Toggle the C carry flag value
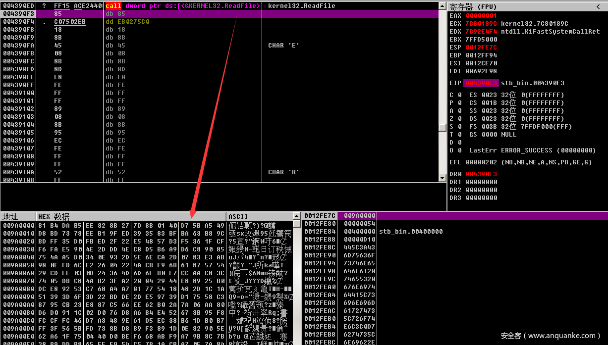 [x=459, y=95]
